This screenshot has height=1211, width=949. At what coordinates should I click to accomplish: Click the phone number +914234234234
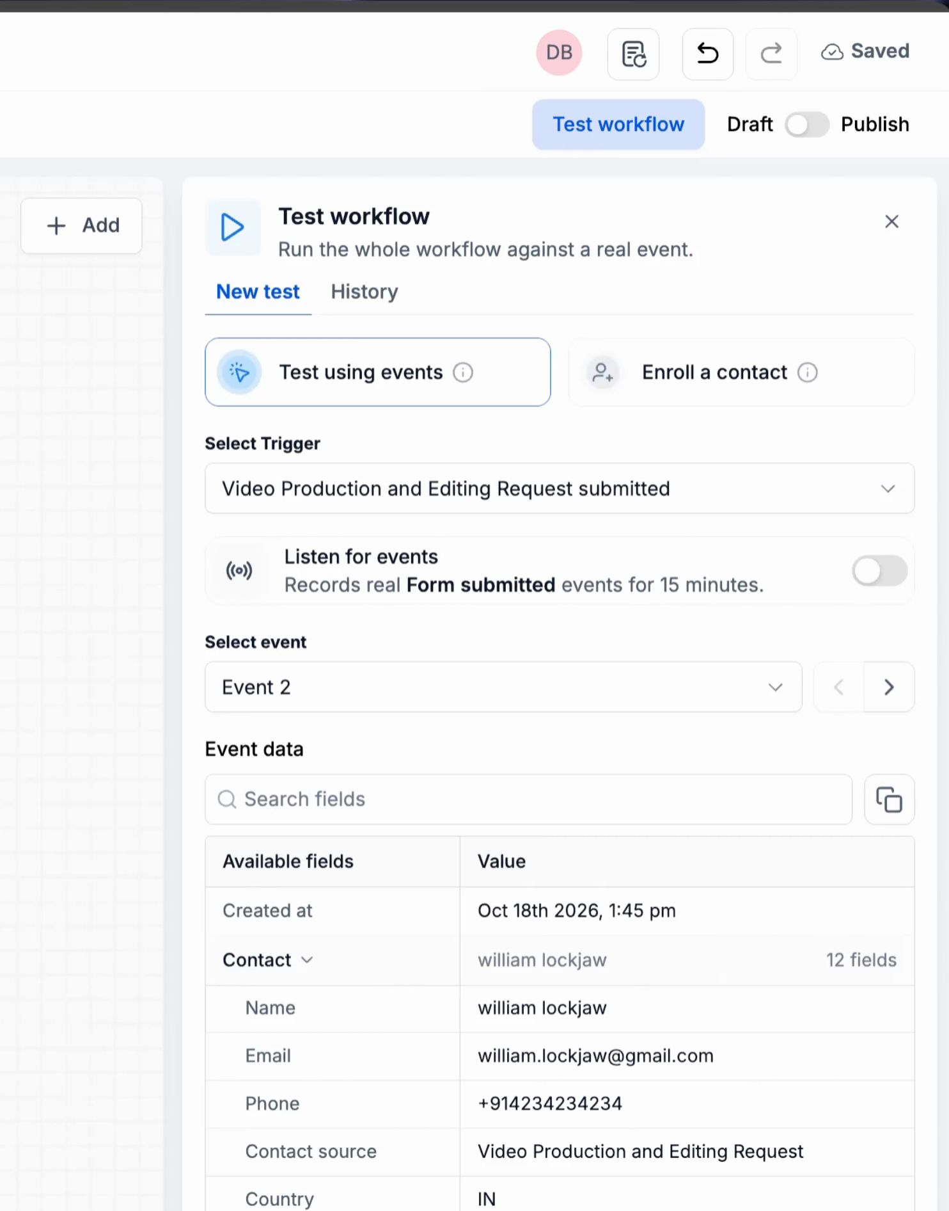pyautogui.click(x=550, y=1103)
